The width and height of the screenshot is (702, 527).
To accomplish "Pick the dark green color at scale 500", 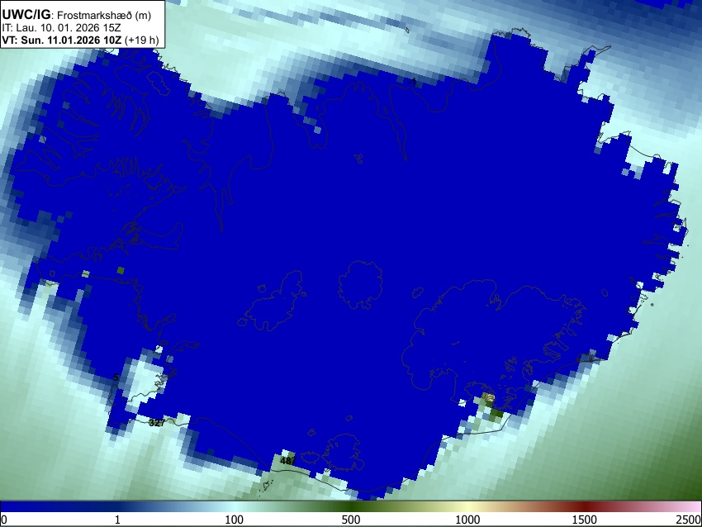I will click(350, 506).
